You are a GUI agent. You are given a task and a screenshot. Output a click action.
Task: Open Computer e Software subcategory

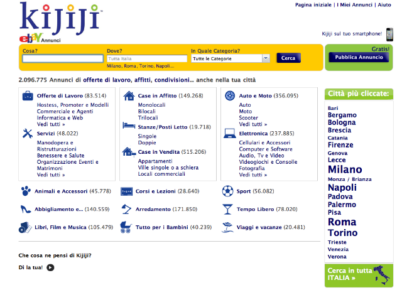266,149
